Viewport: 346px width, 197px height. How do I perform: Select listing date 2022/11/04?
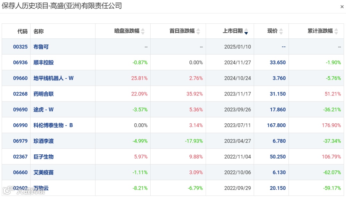(x=237, y=157)
